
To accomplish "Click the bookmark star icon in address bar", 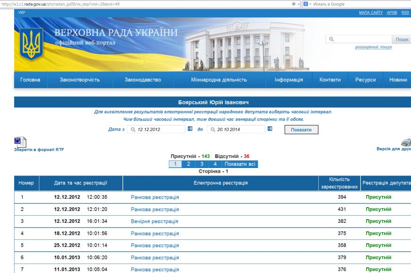I will click(x=294, y=4).
